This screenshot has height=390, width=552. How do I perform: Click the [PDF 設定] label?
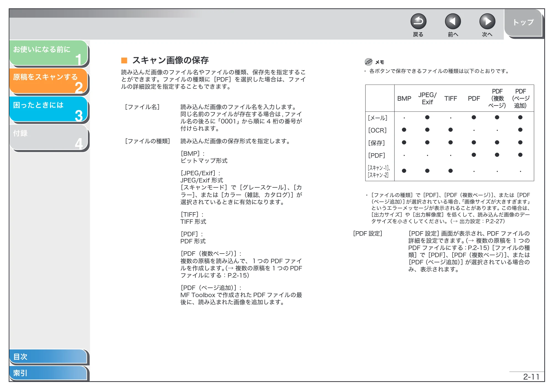click(368, 233)
